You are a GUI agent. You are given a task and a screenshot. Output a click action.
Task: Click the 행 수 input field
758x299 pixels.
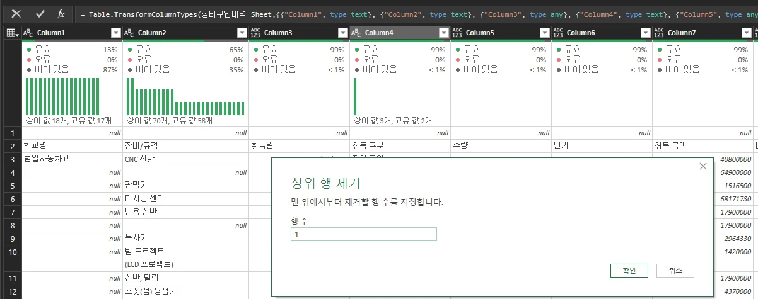pos(363,234)
